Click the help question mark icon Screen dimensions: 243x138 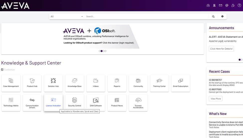tap(239, 5)
